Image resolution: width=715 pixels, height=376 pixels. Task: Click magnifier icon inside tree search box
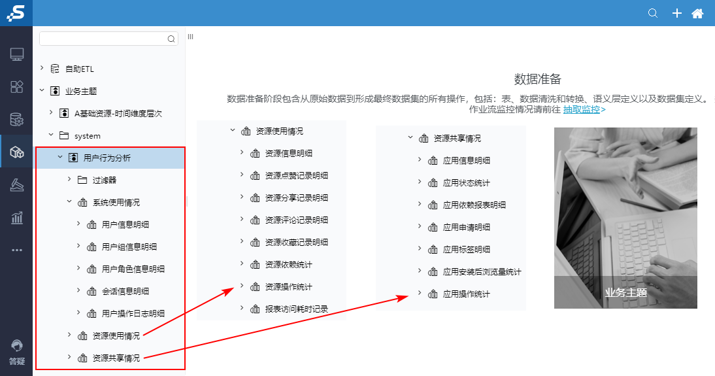coord(171,39)
